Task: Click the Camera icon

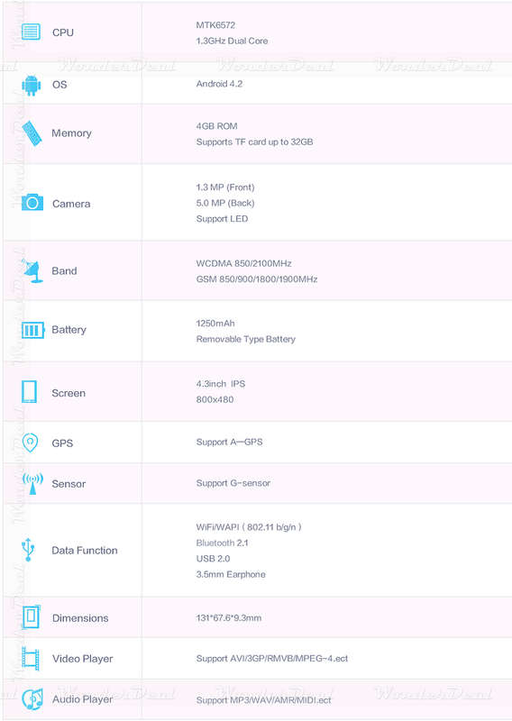Action: pyautogui.click(x=32, y=202)
